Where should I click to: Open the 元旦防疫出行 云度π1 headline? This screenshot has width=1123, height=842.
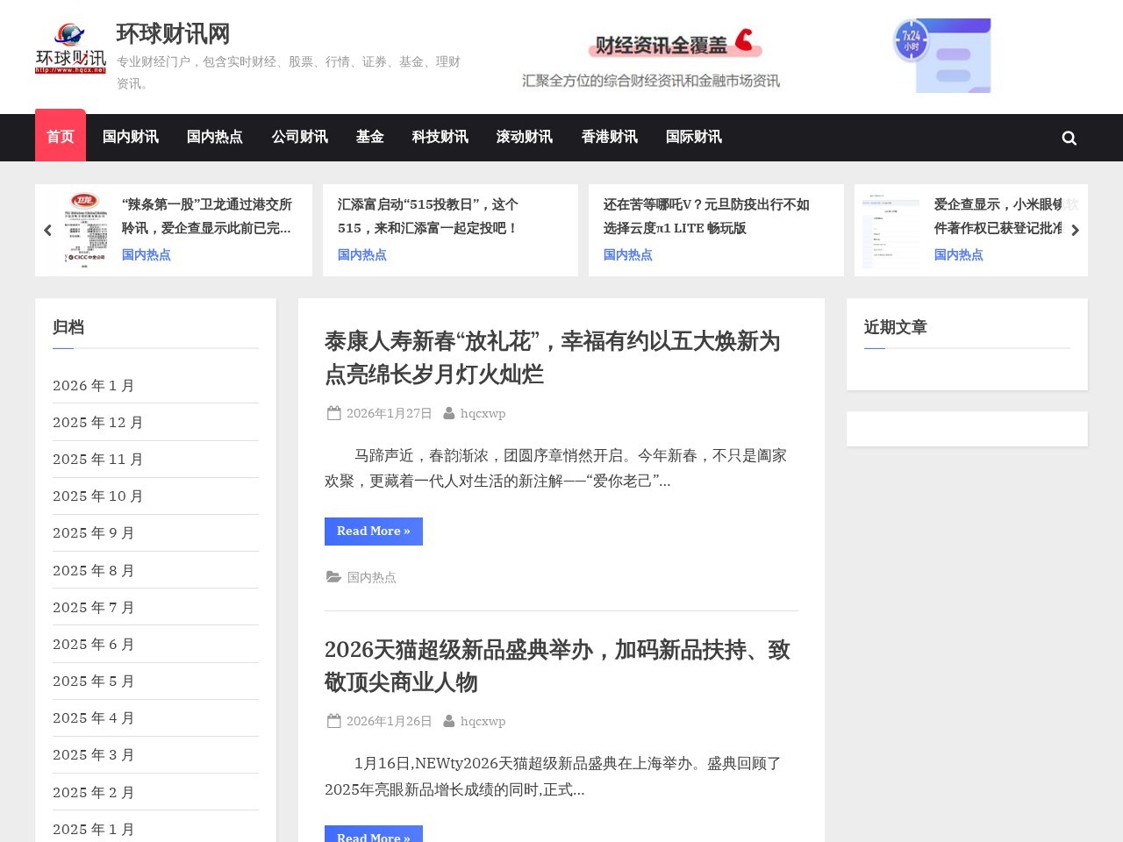pos(706,216)
